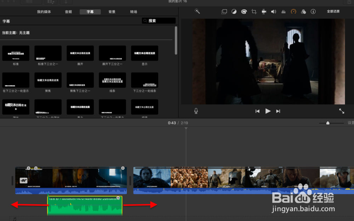Skip to the previous clip
The width and height of the screenshot is (354, 221).
tap(257, 111)
